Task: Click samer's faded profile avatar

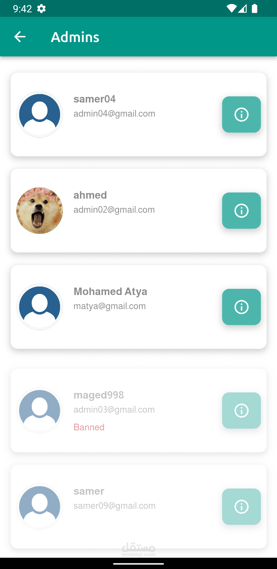Action: [40, 506]
